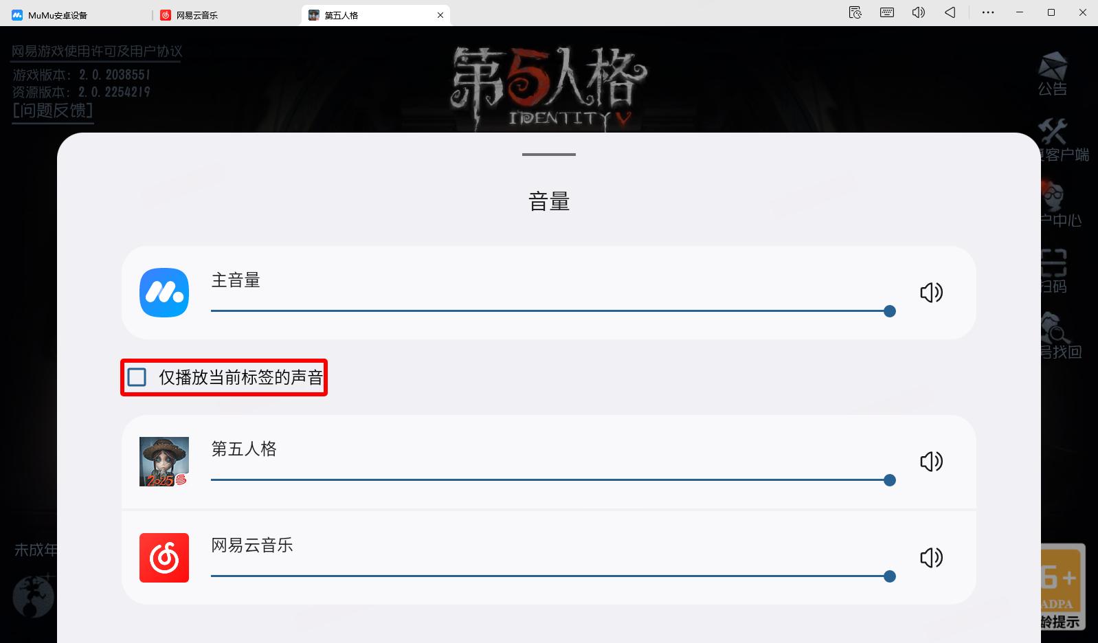Screen dimensions: 1098x643
Task: Click the volume icon in title bar
Action: pos(919,12)
